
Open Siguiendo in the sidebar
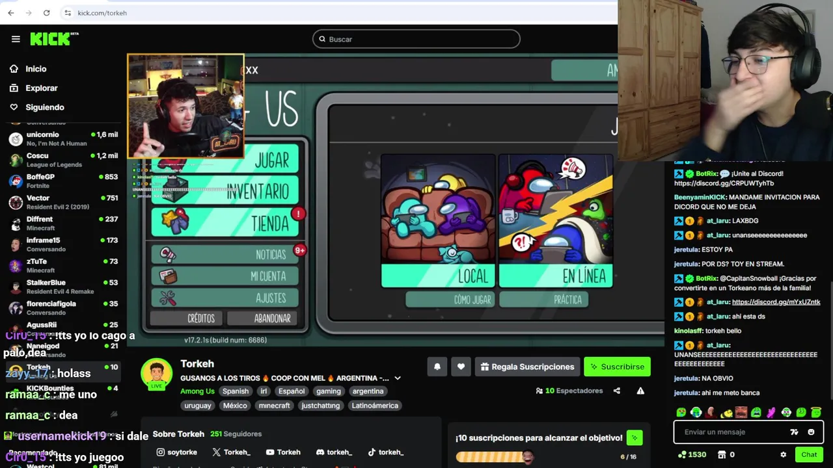45,107
